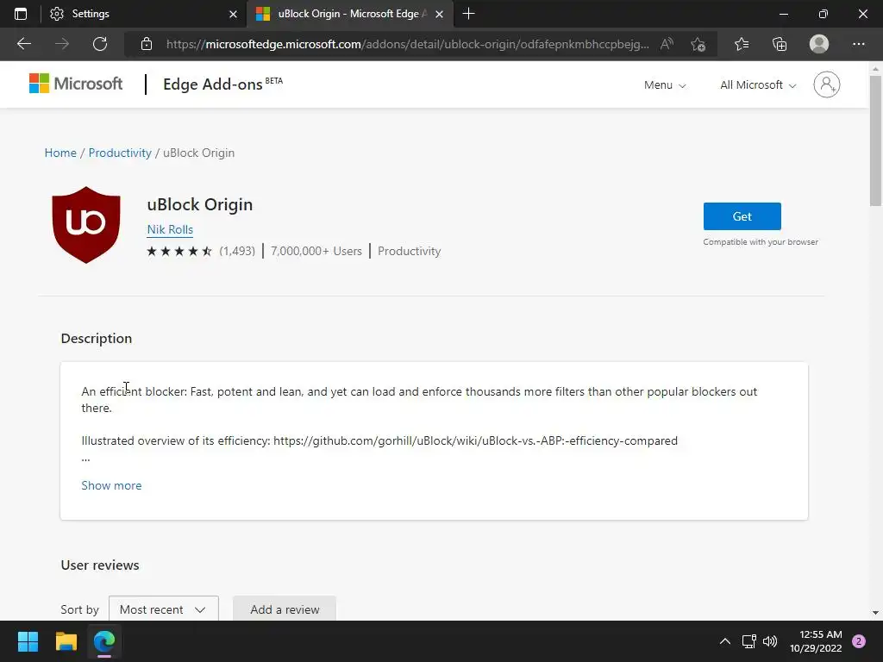The image size is (883, 662).
Task: Turn on Read aloud icon
Action: [667, 44]
